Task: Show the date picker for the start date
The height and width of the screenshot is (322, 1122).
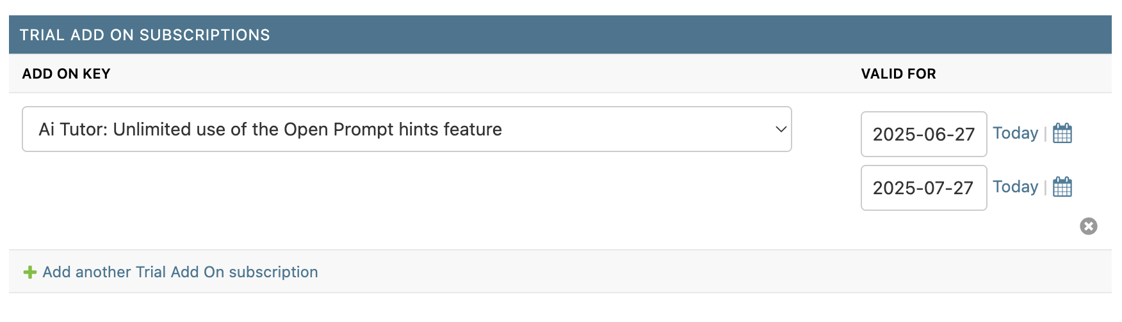Action: [x=1062, y=134]
